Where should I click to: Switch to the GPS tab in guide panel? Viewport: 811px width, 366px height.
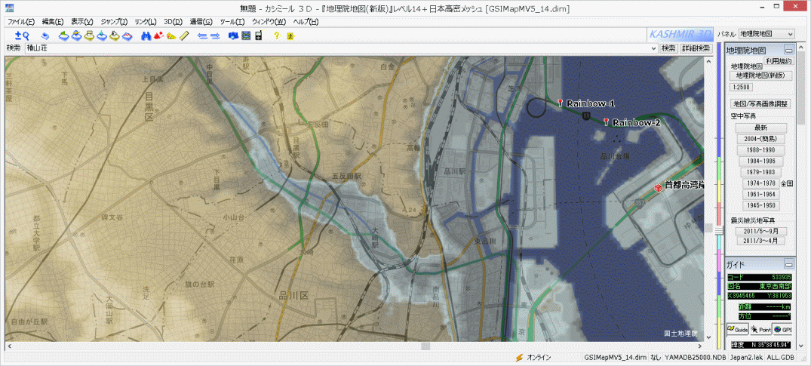point(782,330)
